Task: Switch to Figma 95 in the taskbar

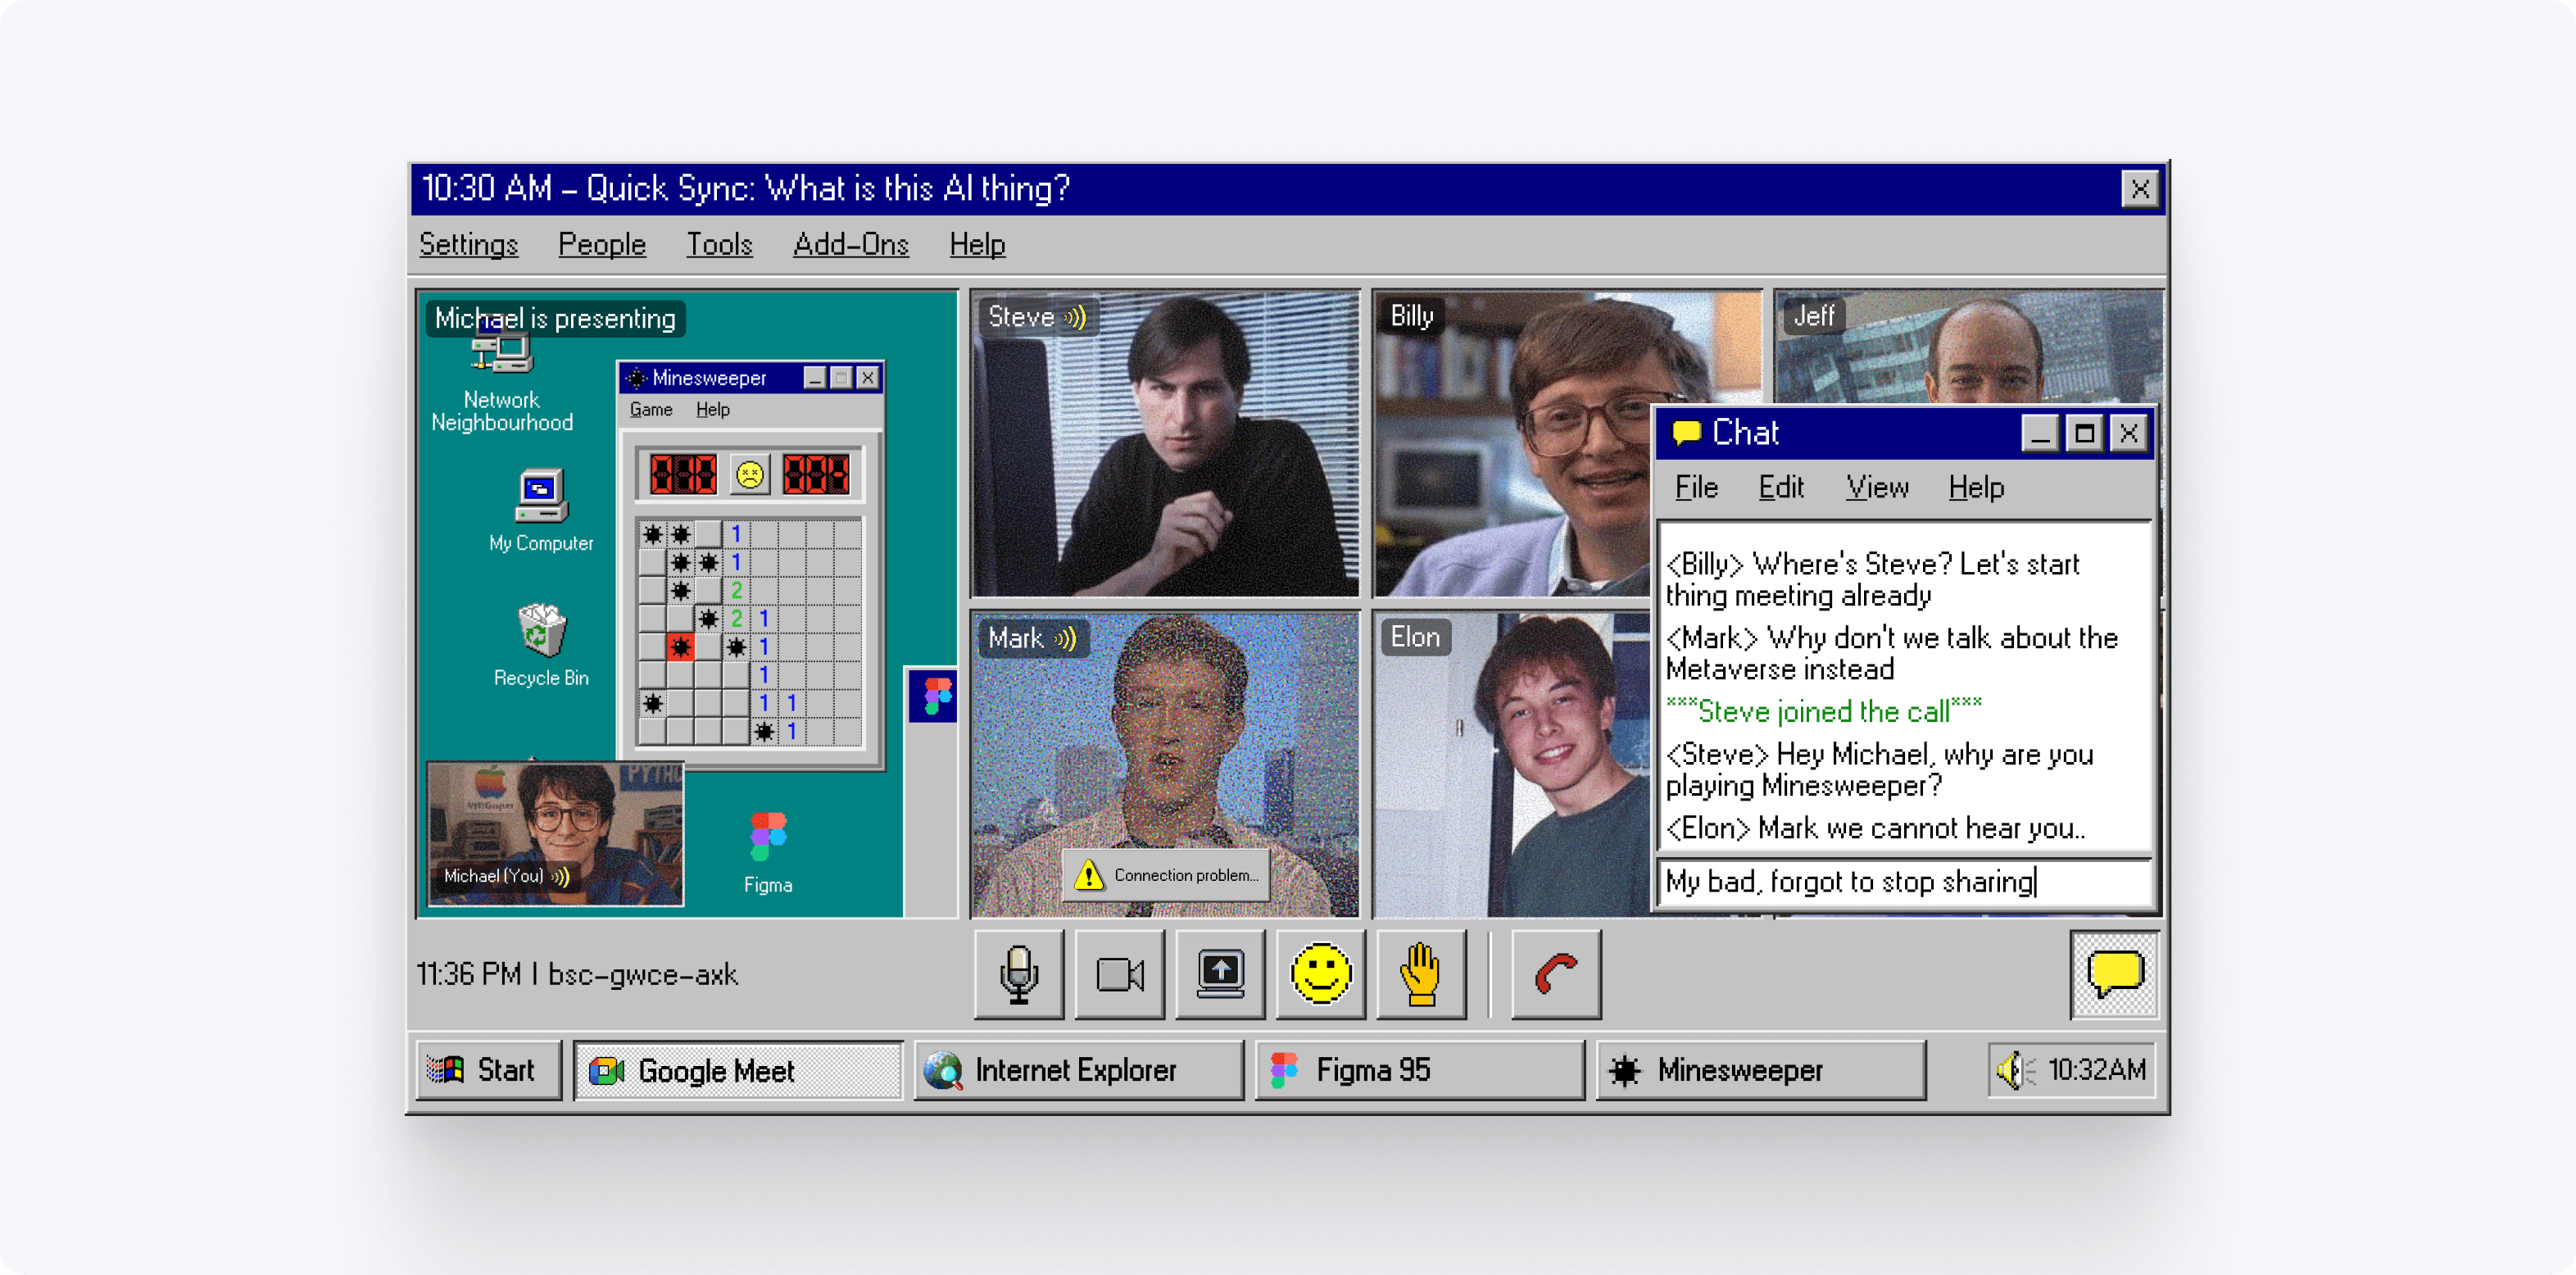Action: click(1419, 1070)
